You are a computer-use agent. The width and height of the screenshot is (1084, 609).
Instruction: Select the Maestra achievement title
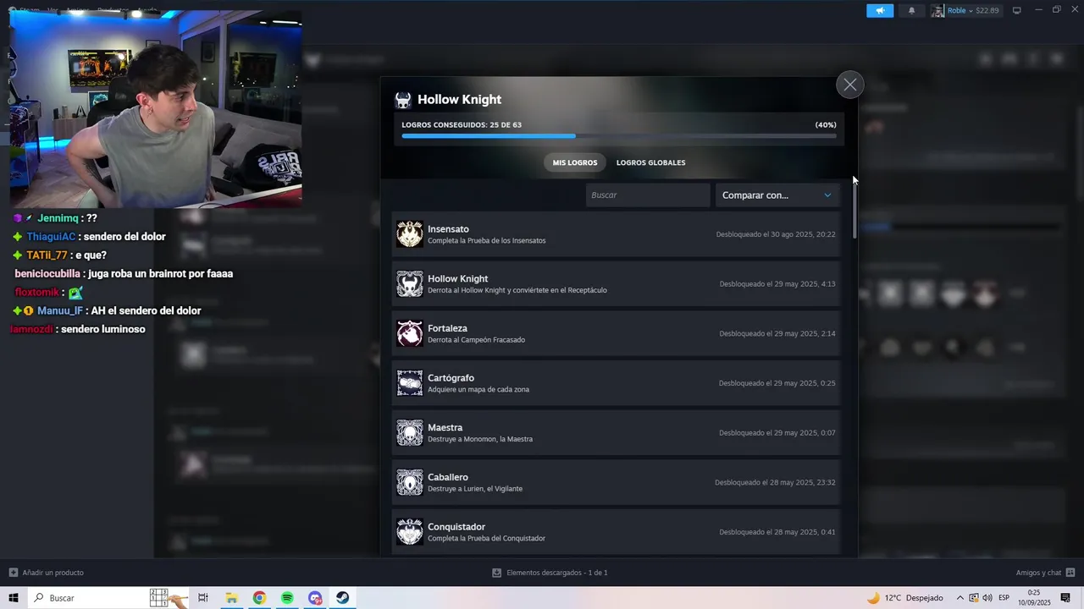tap(445, 427)
